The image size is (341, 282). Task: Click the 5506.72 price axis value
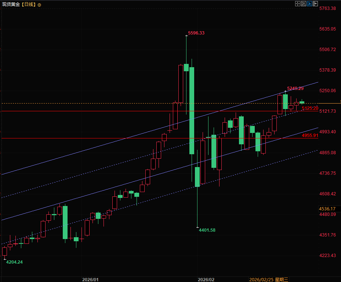click(327, 50)
